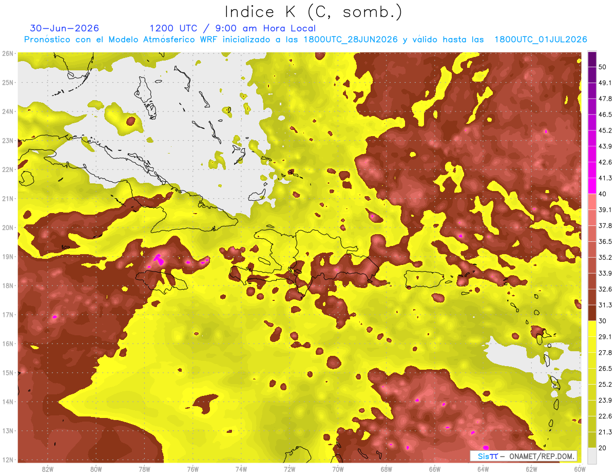
Task: Click the longitude label '62W'
Action: click(x=531, y=469)
